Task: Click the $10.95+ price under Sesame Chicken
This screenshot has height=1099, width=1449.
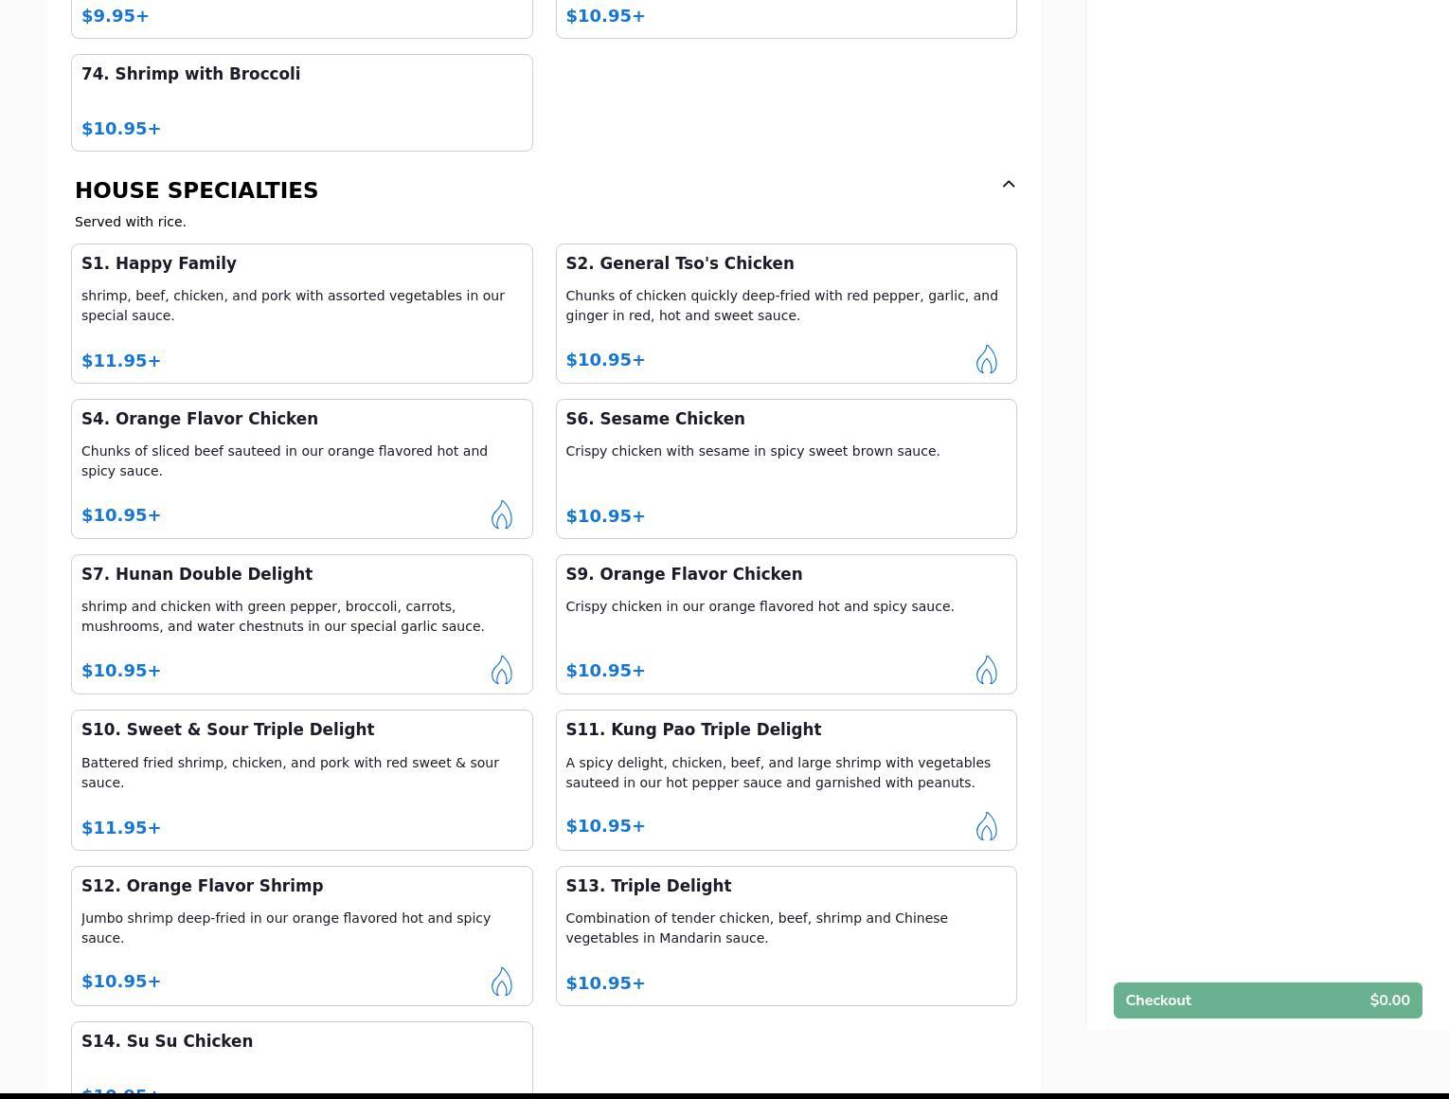Action: click(x=605, y=516)
